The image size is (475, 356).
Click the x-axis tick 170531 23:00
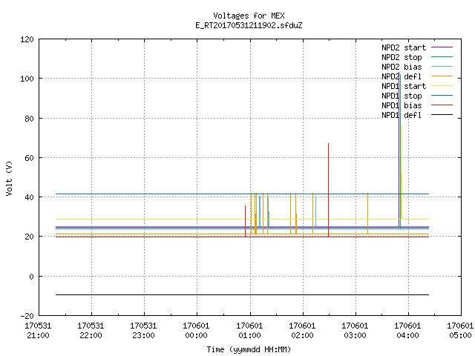(x=143, y=331)
